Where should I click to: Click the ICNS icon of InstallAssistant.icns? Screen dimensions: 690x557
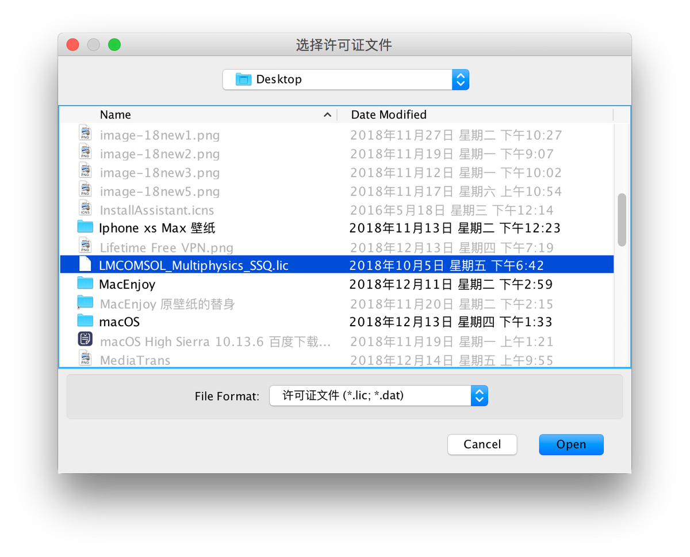(x=85, y=208)
